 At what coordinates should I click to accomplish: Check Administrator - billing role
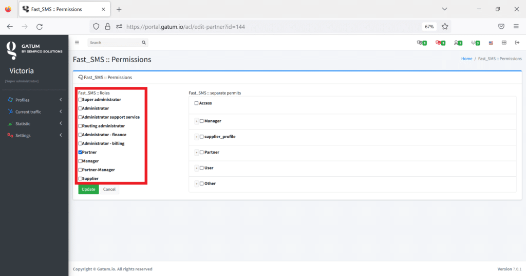pyautogui.click(x=80, y=143)
